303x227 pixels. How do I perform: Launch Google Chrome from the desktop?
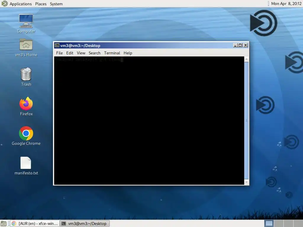click(x=26, y=136)
